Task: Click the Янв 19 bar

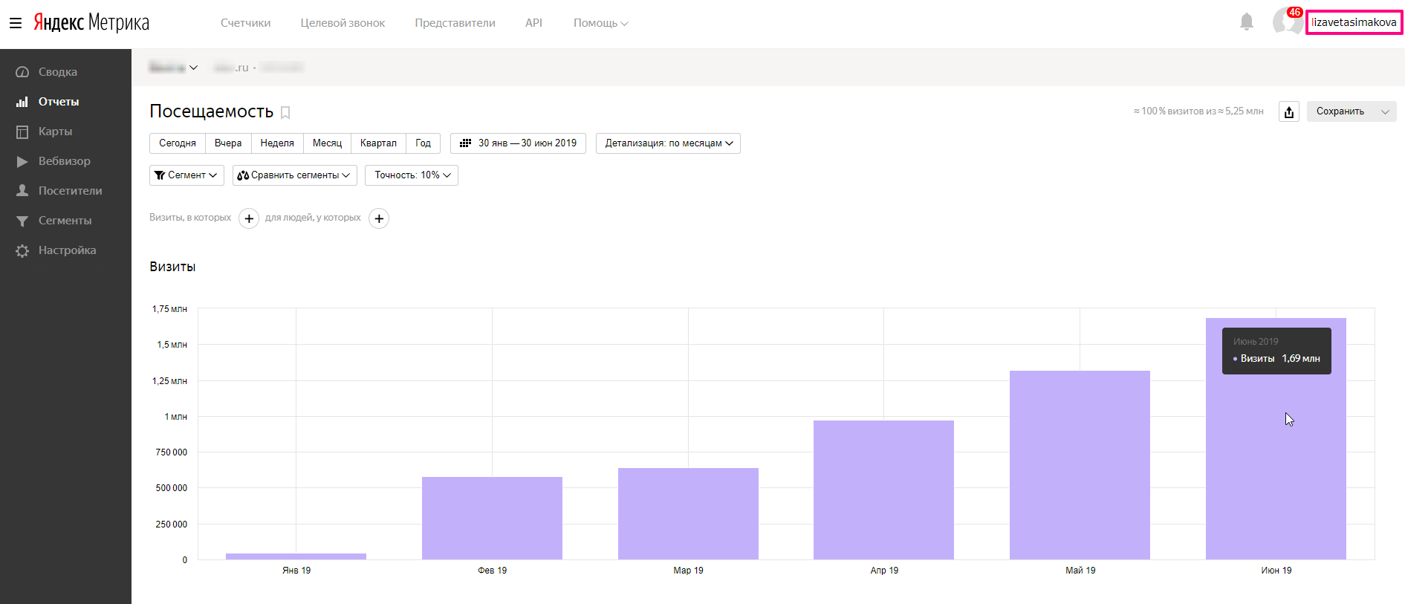Action: pos(296,556)
